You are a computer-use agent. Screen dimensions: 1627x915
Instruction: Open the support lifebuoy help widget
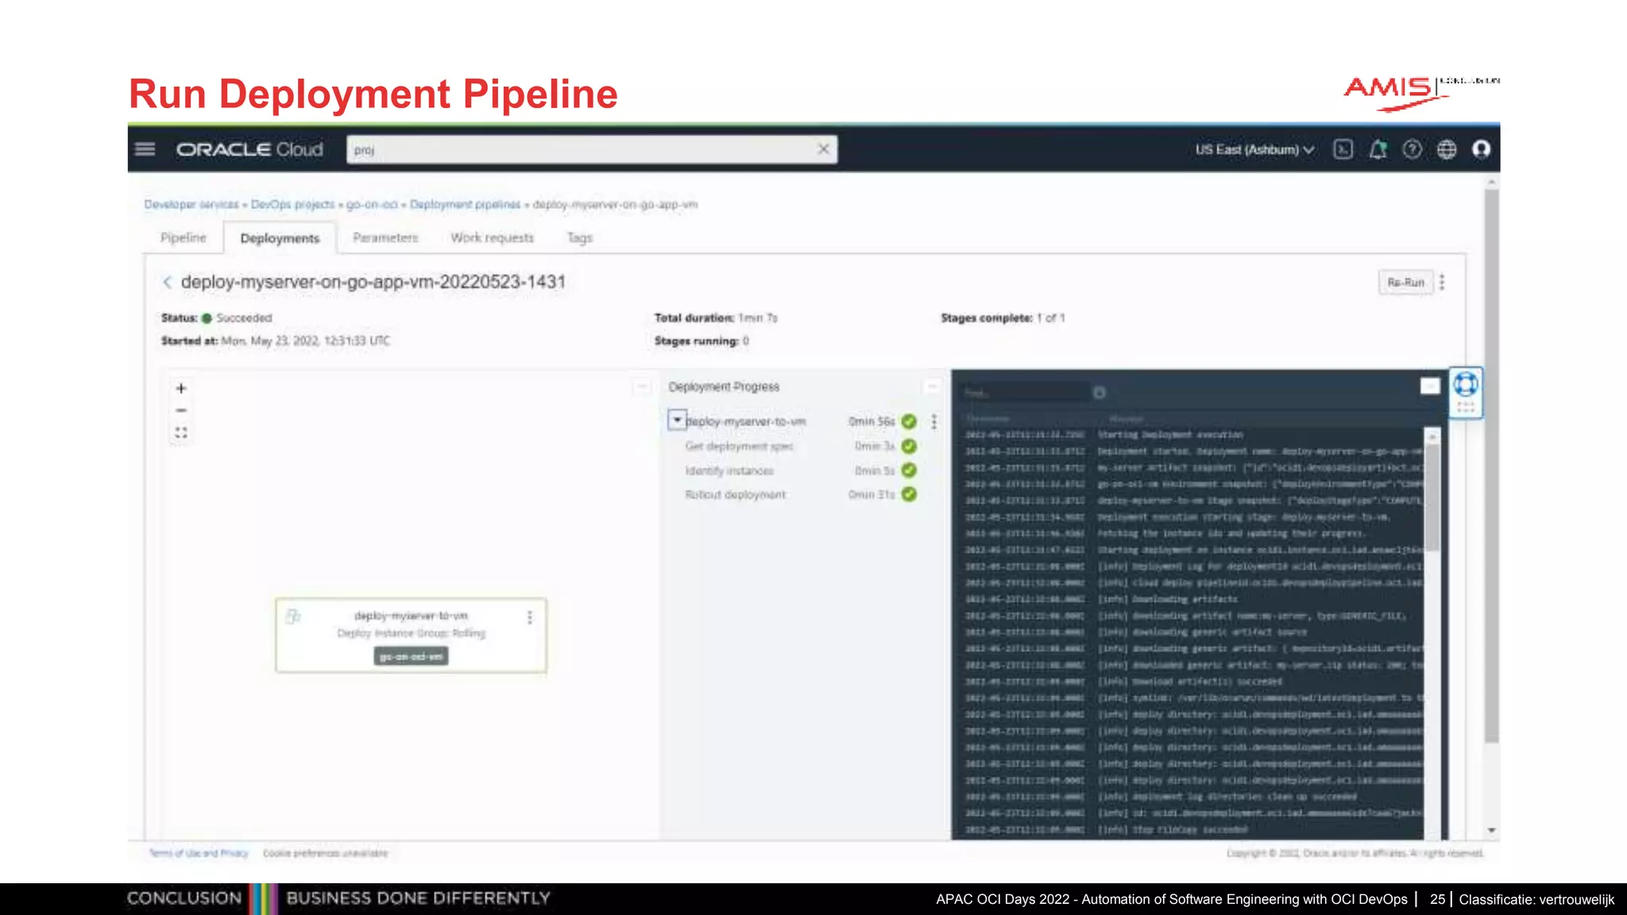click(1466, 384)
